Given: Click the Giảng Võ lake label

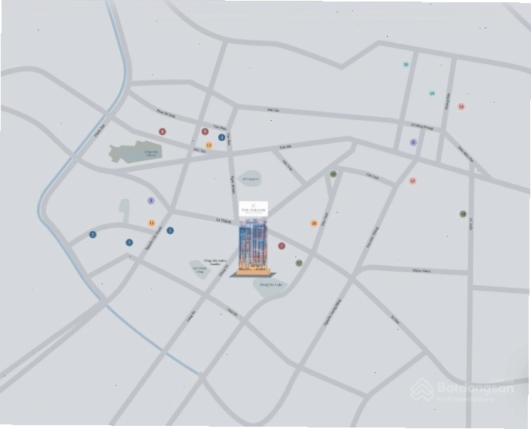Looking at the screenshot, I should (250, 179).
